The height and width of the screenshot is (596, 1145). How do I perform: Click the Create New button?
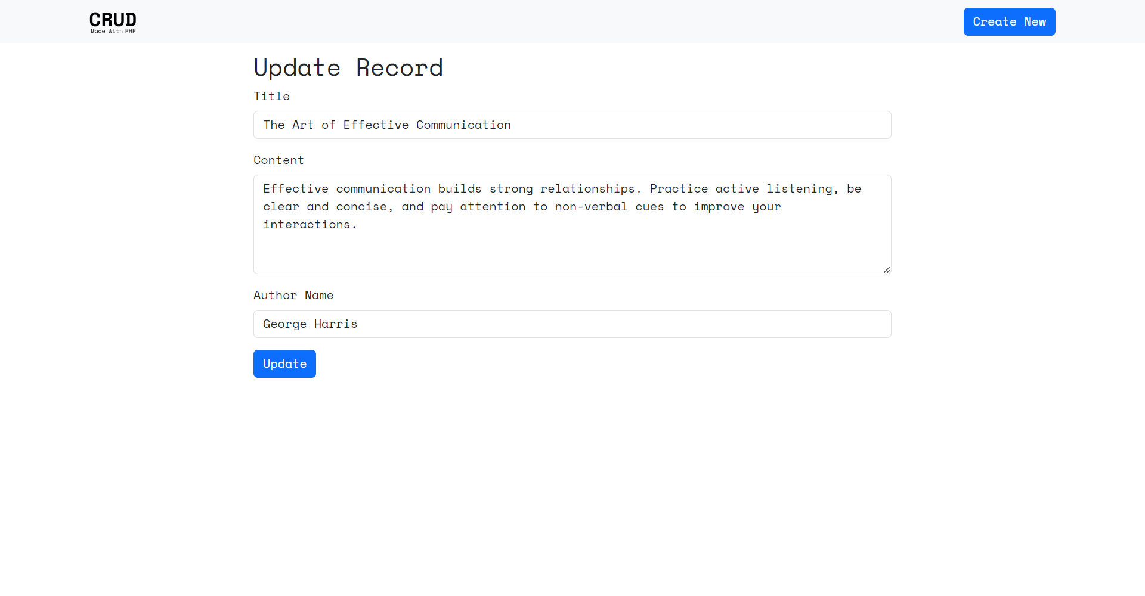click(x=1009, y=22)
